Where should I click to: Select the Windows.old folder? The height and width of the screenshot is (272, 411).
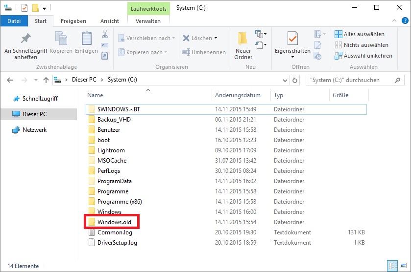(x=226, y=222)
